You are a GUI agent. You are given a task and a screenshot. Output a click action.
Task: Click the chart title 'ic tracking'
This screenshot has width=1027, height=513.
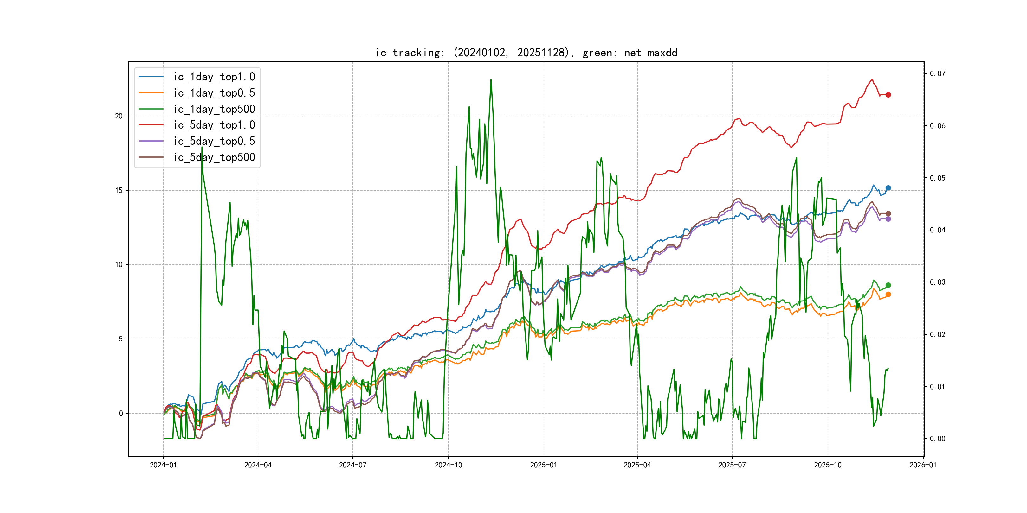(526, 53)
